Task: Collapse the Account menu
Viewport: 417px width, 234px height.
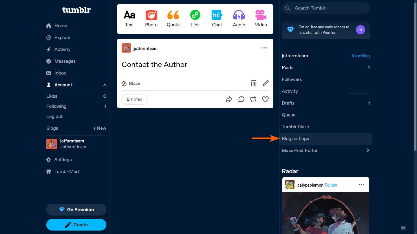Action: [x=105, y=85]
